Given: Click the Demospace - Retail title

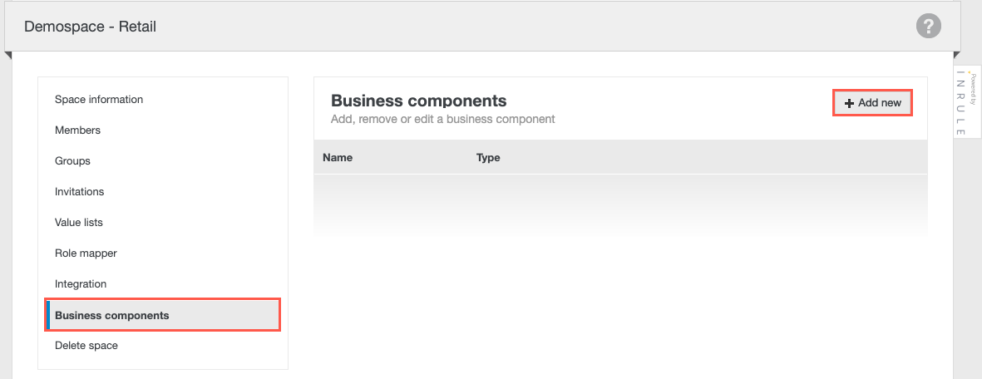Looking at the screenshot, I should pyautogui.click(x=90, y=27).
